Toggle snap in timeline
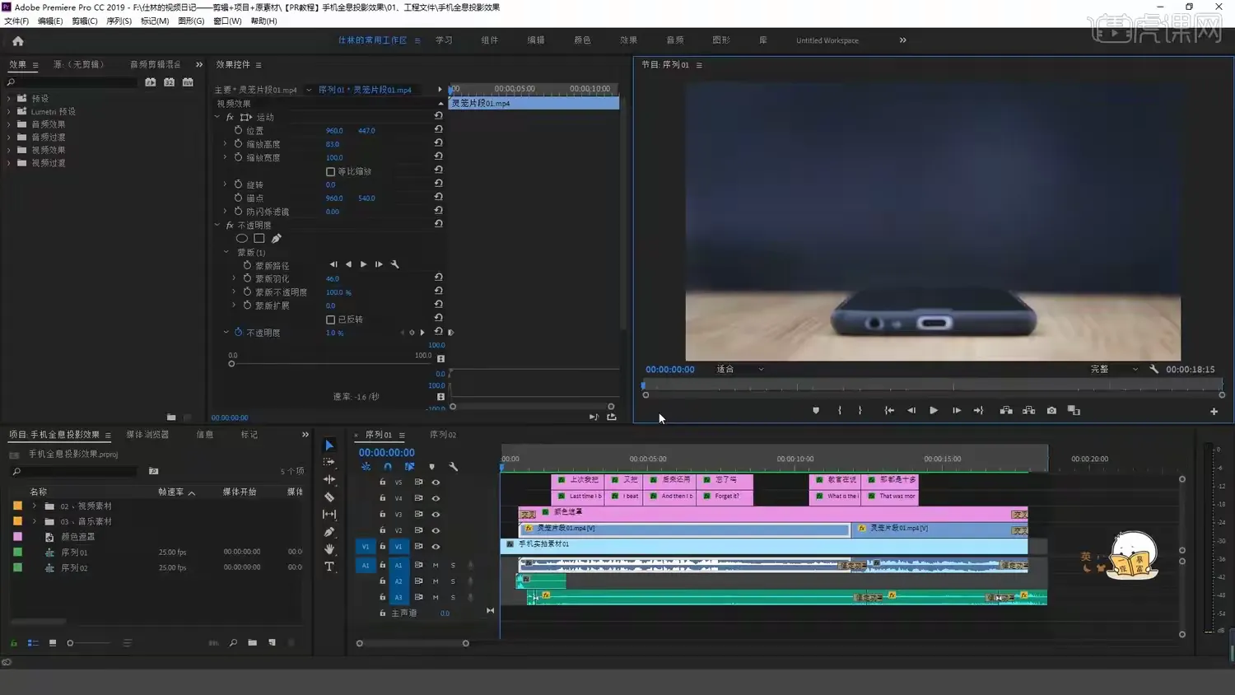Screen dimensions: 1235x695 coord(388,467)
